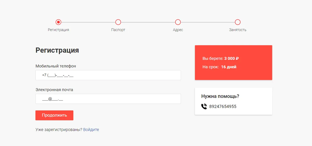The height and width of the screenshot is (146, 312).
Task: Focus the Электронная почта input field
Action: [108, 99]
